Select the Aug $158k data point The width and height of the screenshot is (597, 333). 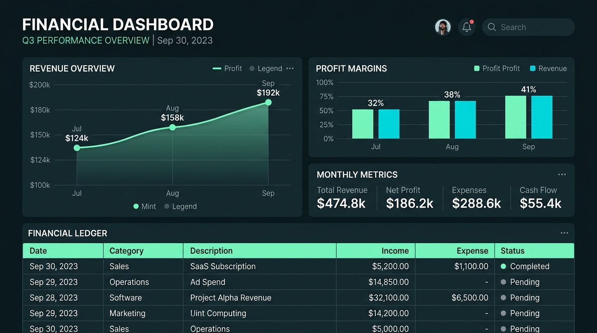click(x=172, y=127)
